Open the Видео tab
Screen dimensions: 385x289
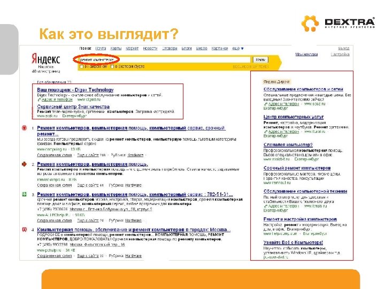[x=202, y=48]
